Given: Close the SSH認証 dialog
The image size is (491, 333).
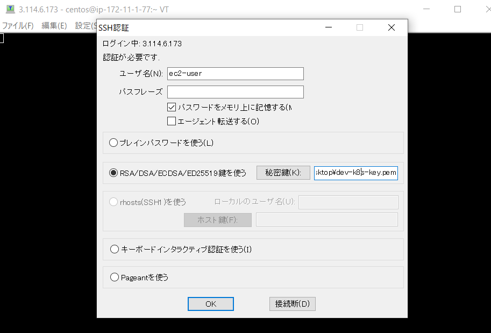Looking at the screenshot, I should [x=391, y=27].
